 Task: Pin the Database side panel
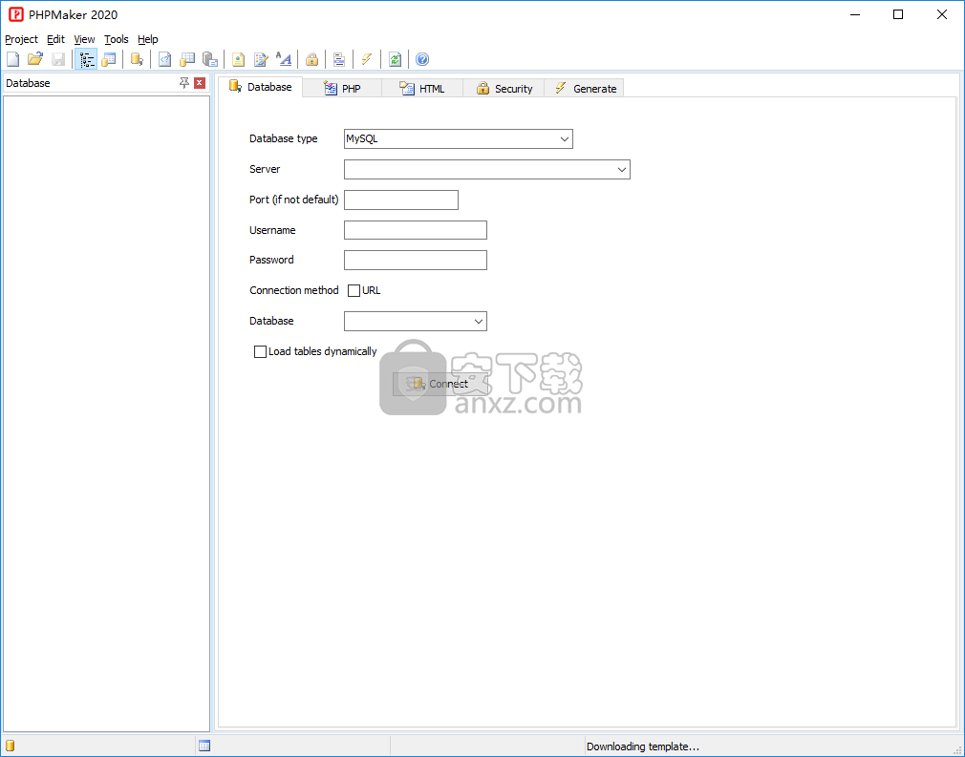[184, 83]
